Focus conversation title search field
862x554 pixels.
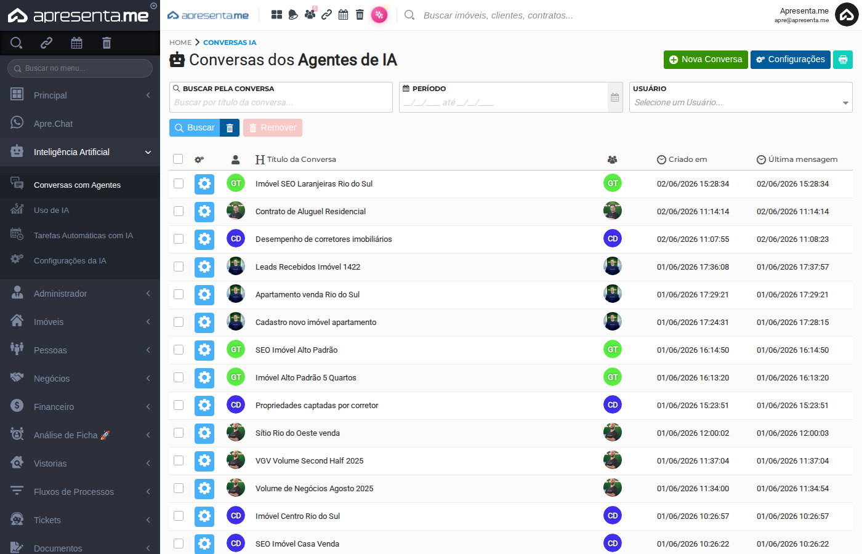point(281,103)
